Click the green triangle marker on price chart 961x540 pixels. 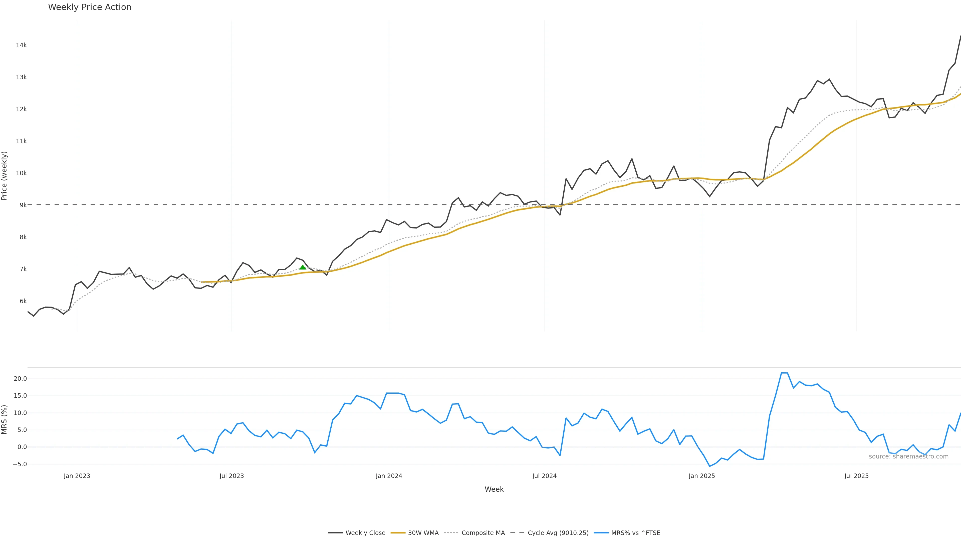303,267
